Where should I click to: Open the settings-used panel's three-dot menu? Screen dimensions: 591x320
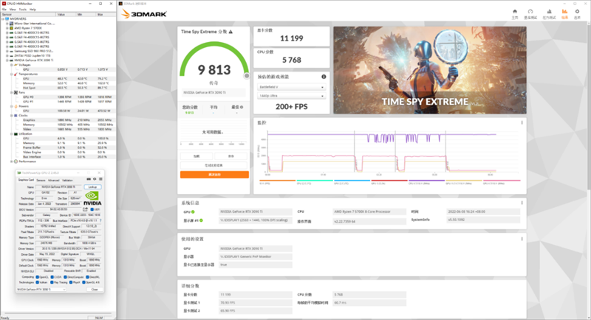[522, 239]
